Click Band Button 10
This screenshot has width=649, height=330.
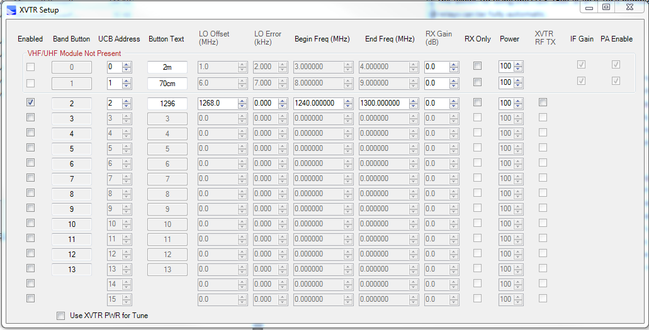tap(72, 224)
